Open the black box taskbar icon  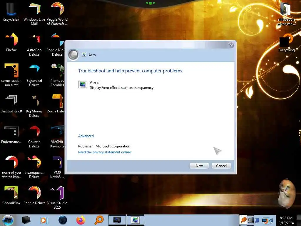click(x=26, y=220)
